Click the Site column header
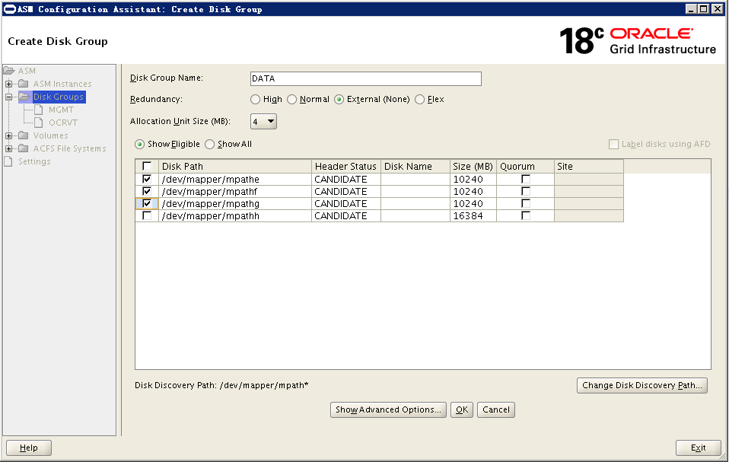The width and height of the screenshot is (729, 462). 588,167
